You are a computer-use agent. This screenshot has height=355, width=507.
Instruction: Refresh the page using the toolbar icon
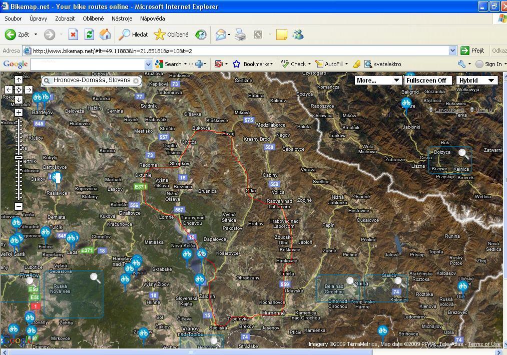pyautogui.click(x=89, y=35)
